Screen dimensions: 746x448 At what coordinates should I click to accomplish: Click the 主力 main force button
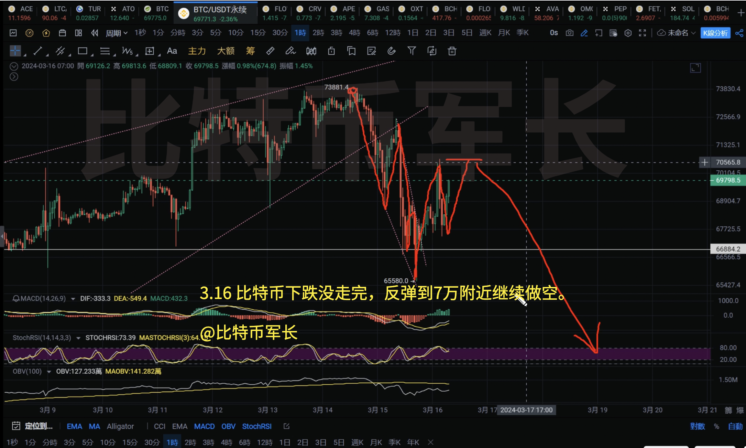[197, 51]
